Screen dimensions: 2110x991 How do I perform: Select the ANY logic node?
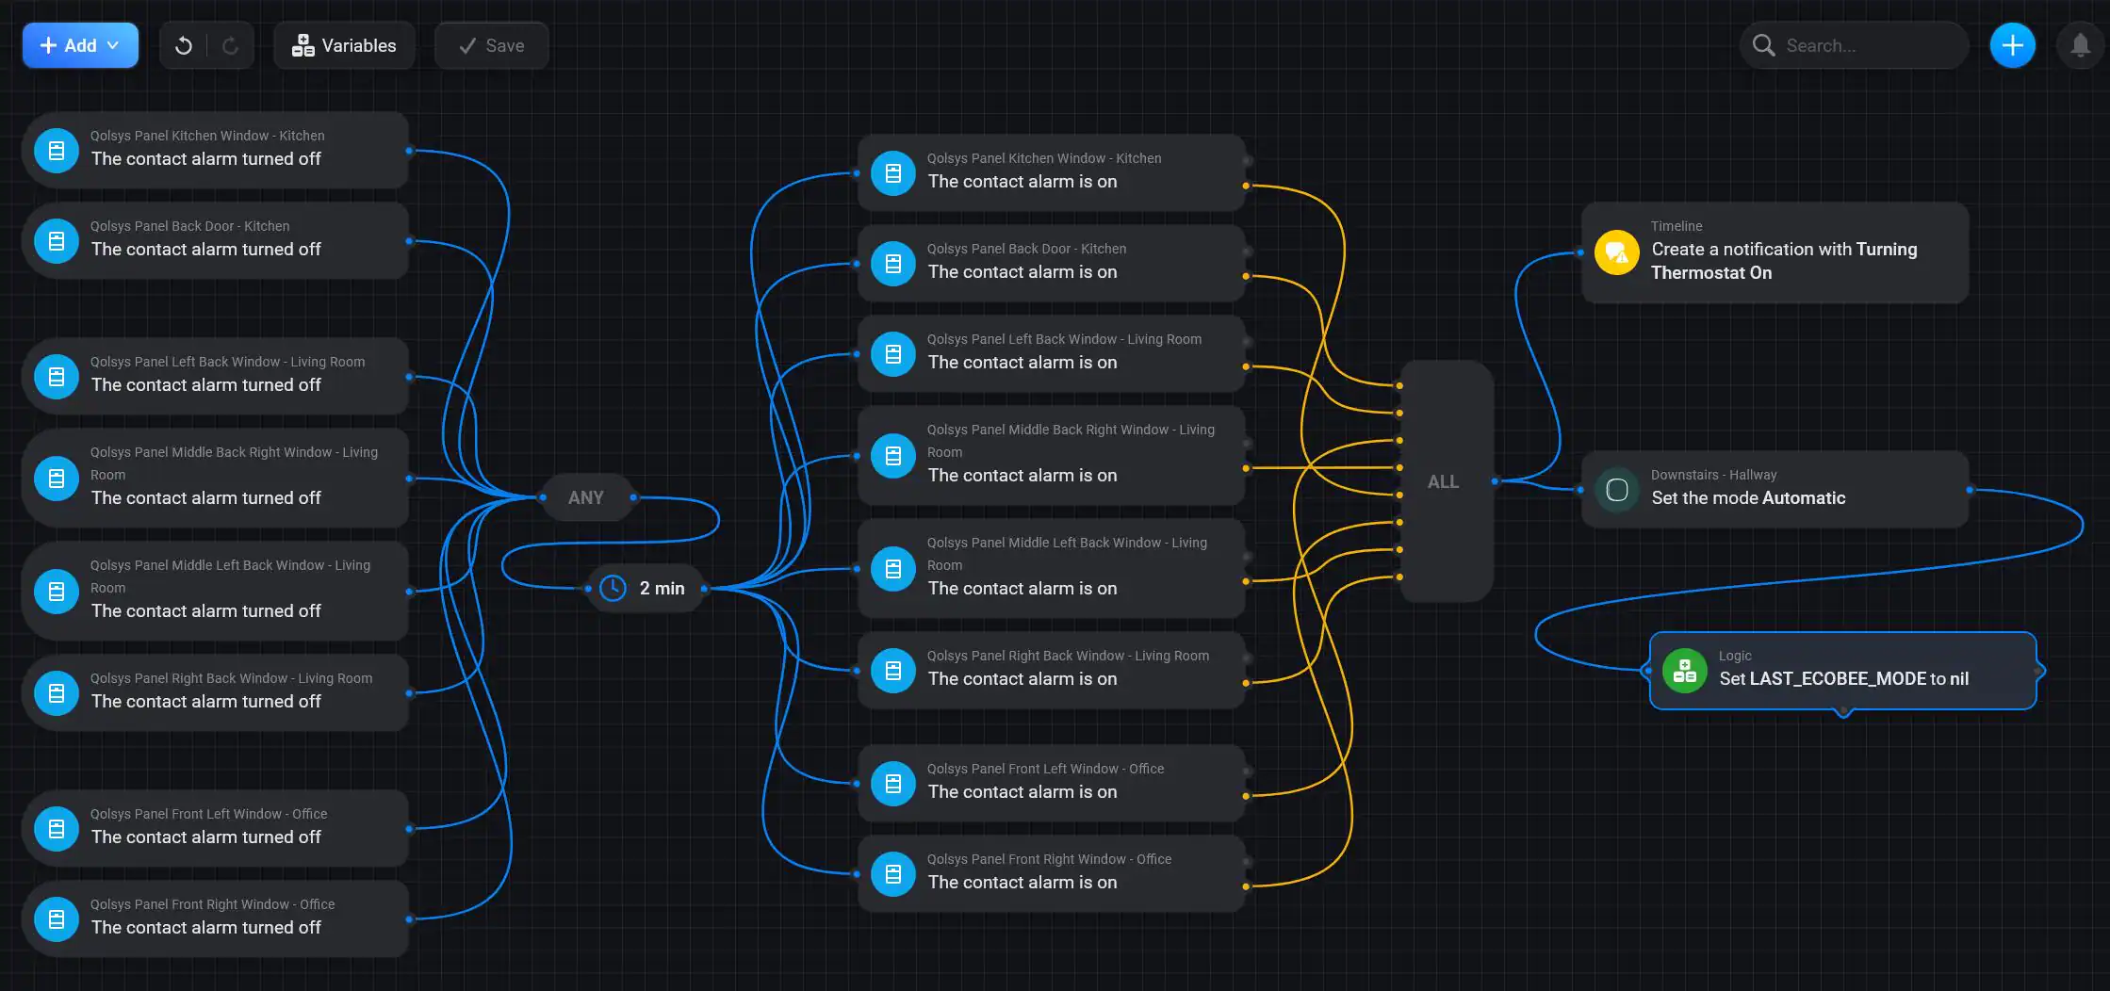point(585,497)
